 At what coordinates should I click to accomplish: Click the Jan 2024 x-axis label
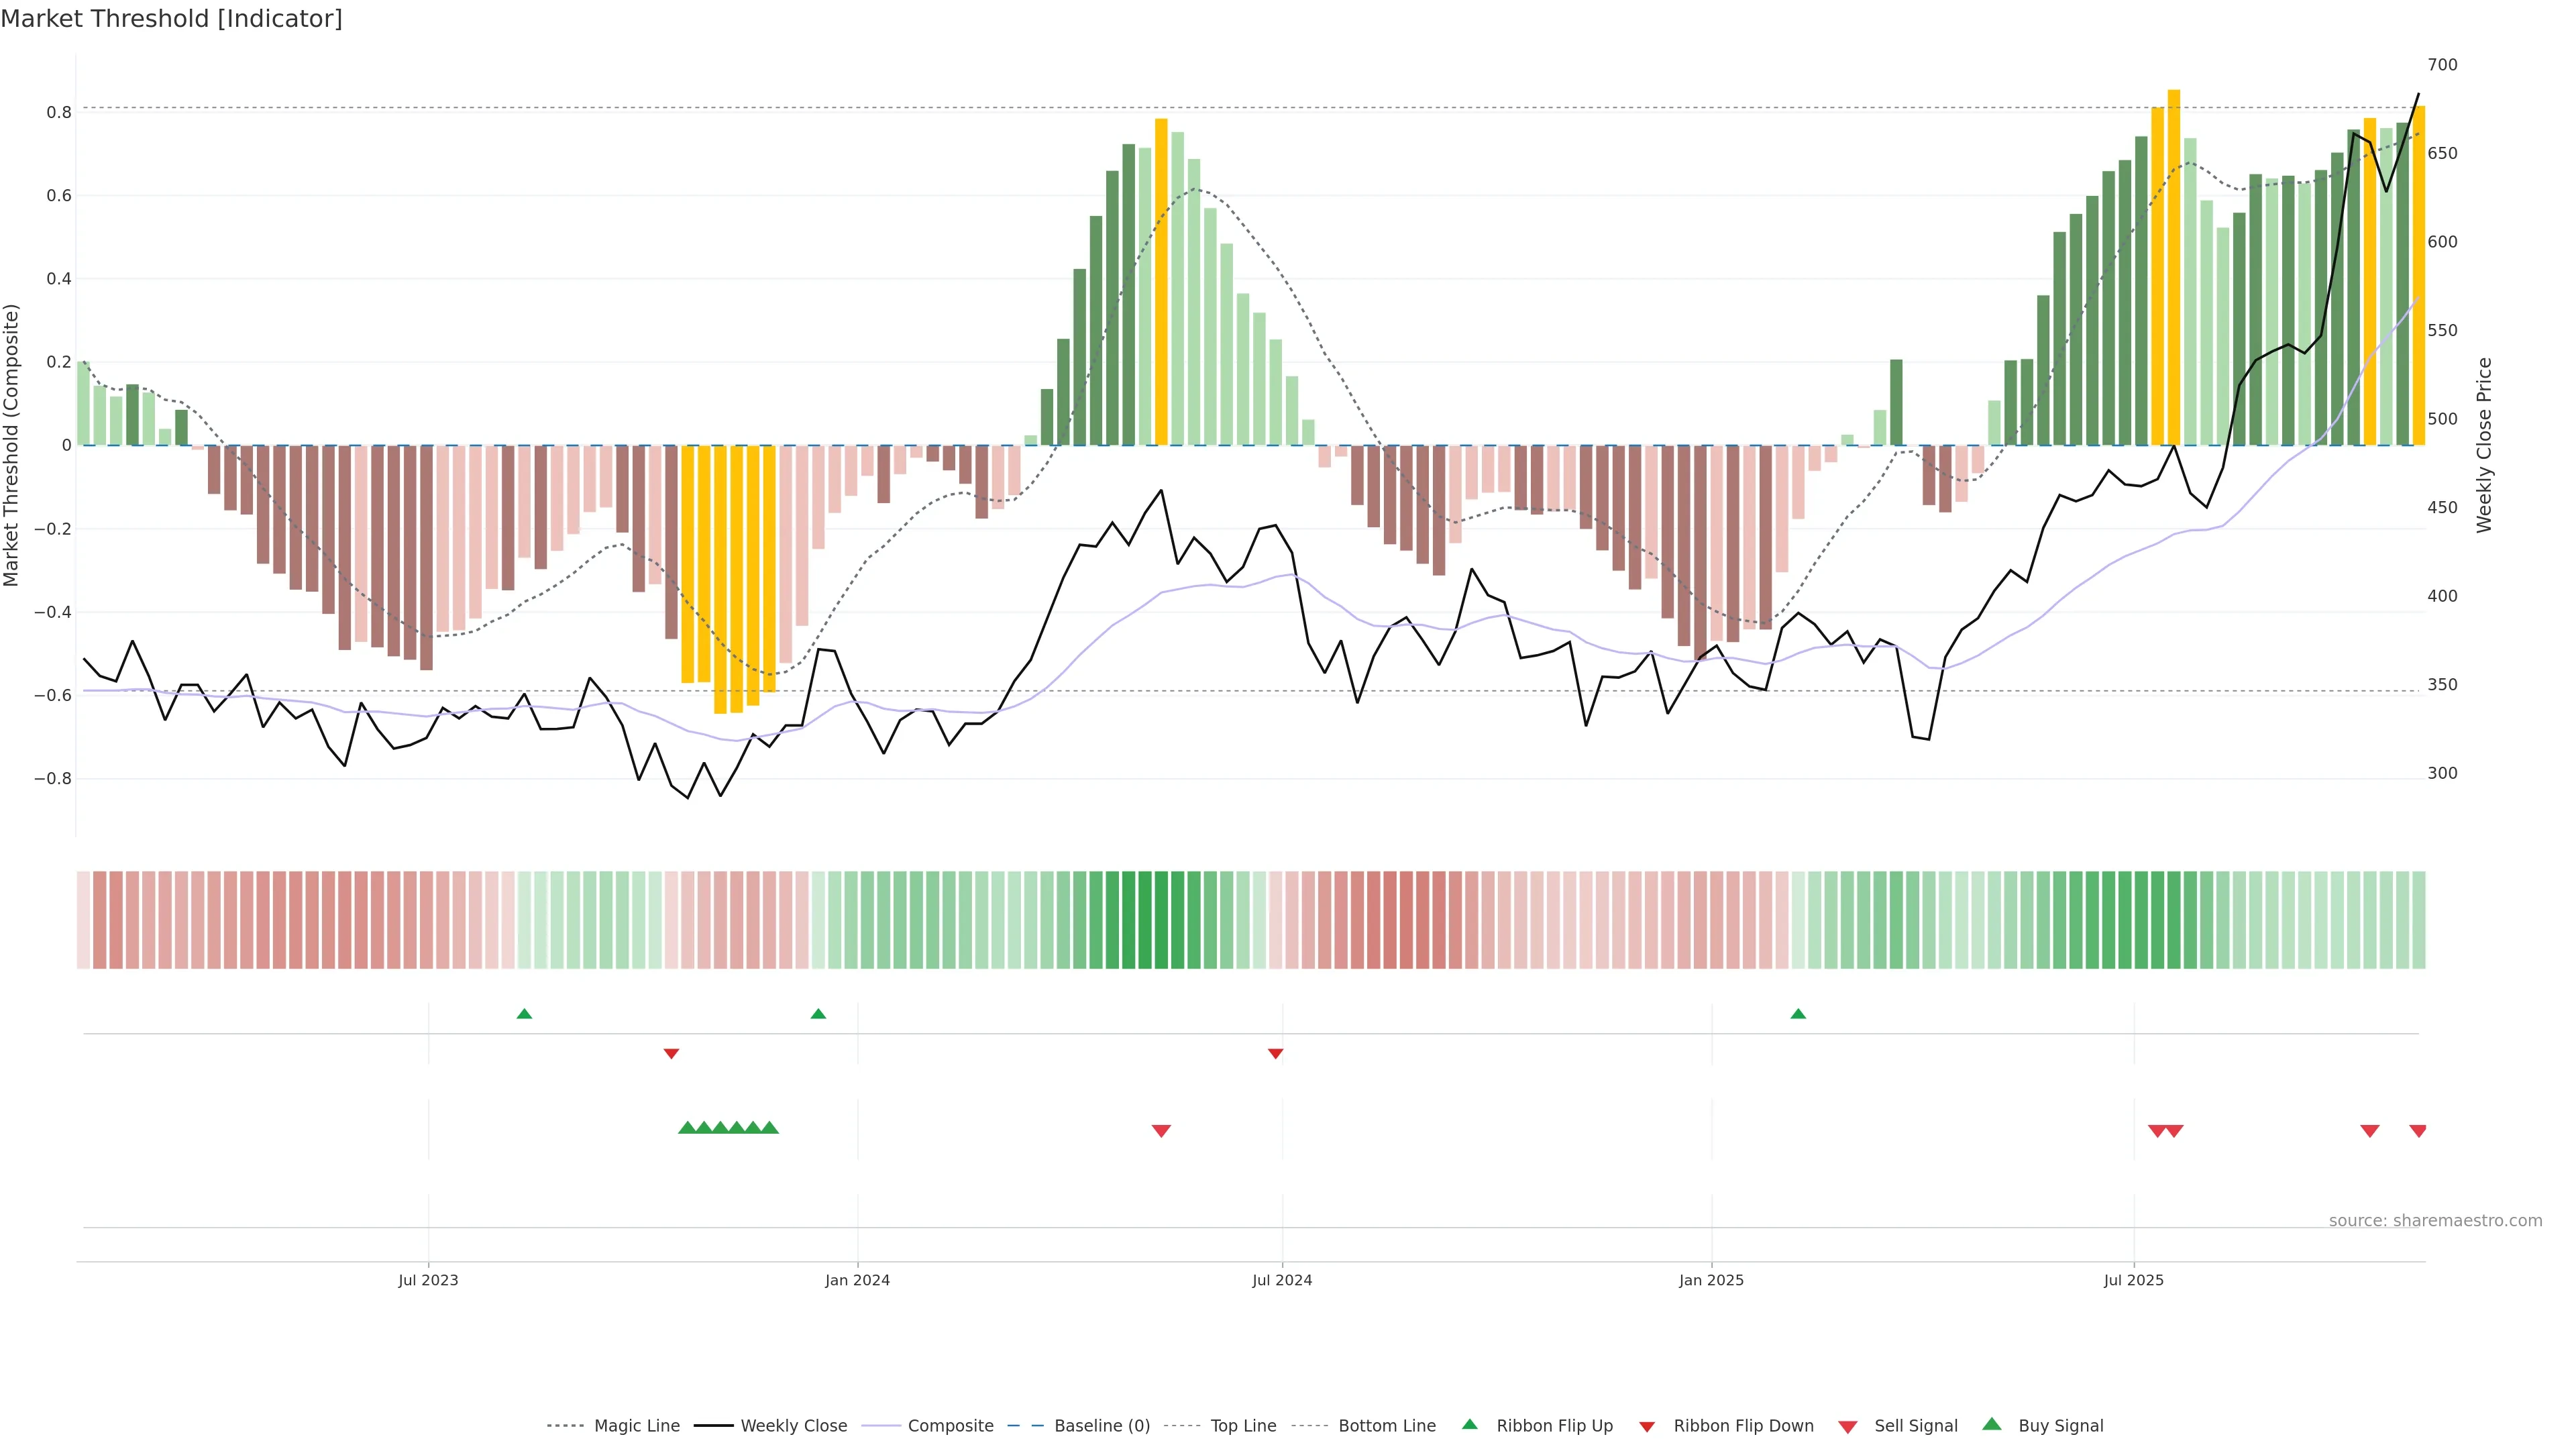[857, 1280]
